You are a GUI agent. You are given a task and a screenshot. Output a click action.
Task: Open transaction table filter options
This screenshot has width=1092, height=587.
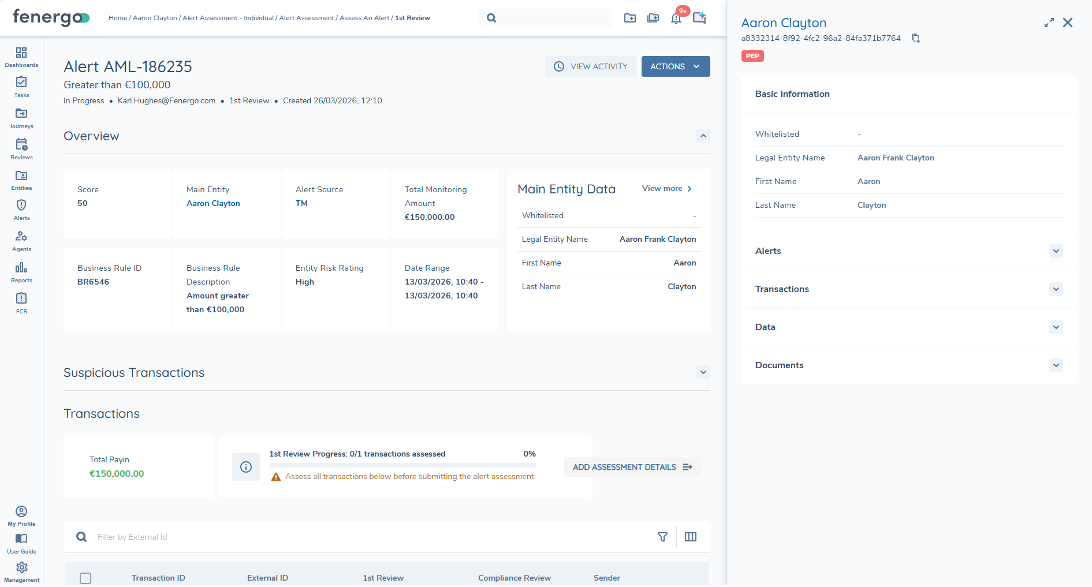(662, 537)
